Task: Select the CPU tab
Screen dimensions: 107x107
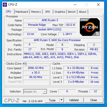Action: point(8,11)
